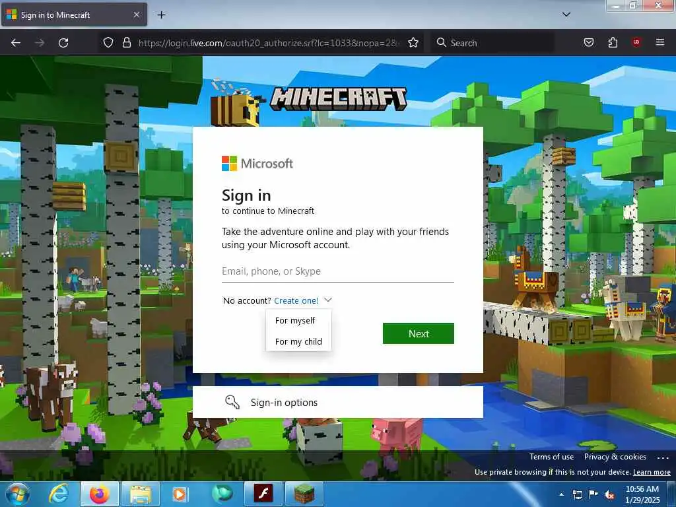Open the Terms of use link
This screenshot has width=676, height=507.
pos(551,457)
